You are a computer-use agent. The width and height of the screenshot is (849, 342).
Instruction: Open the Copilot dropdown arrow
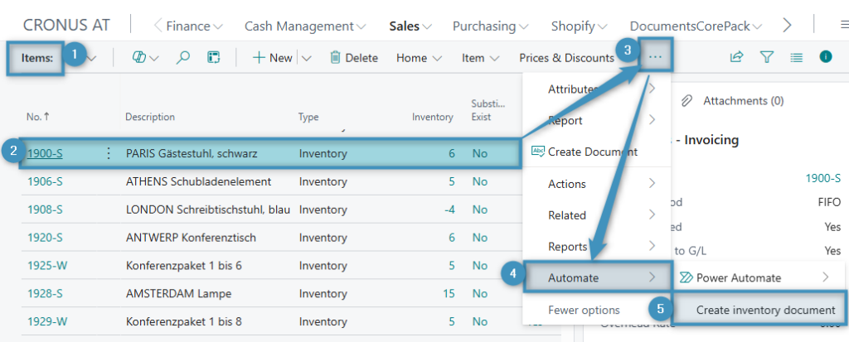[154, 59]
